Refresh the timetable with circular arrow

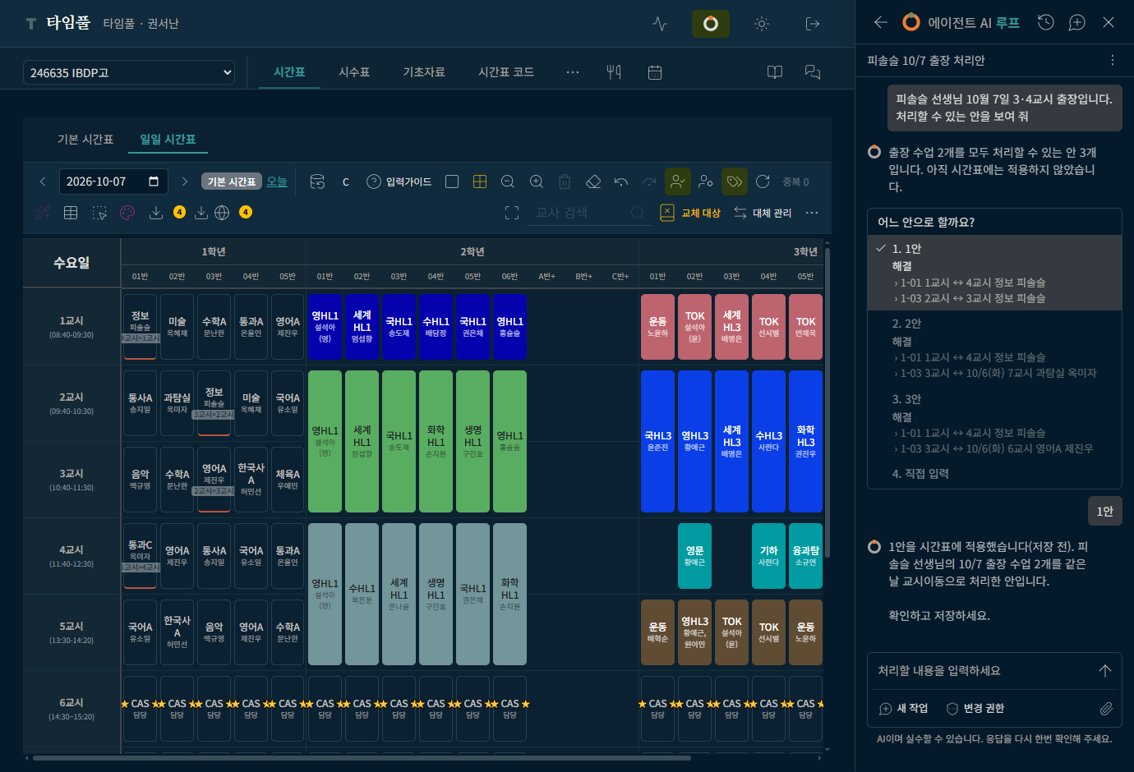coord(763,182)
